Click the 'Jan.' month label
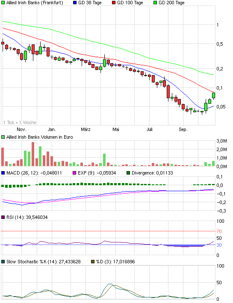The image size is (233, 303). tap(52, 129)
